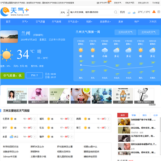Viewport: 161px width, 161px height.
Task: Open the 手机天气网 top link
Action: click(x=130, y=3)
